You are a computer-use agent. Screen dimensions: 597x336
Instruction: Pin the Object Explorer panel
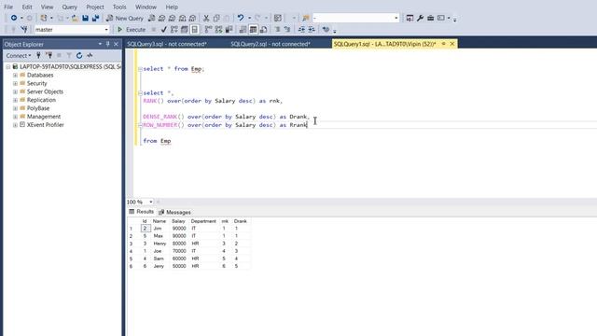(x=108, y=44)
